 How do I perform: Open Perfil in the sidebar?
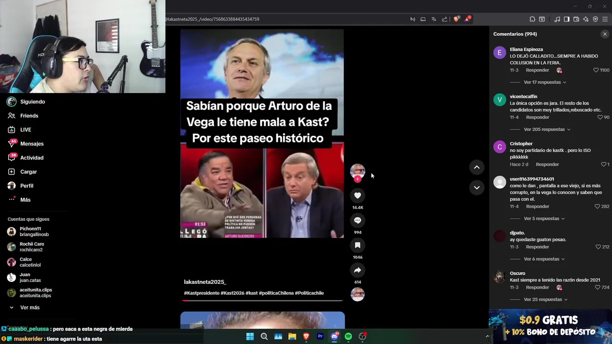[x=27, y=185]
